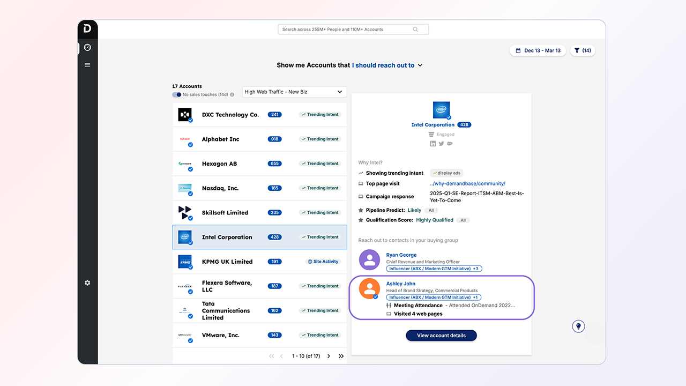Click the Nasdaq logo icon

(x=185, y=188)
